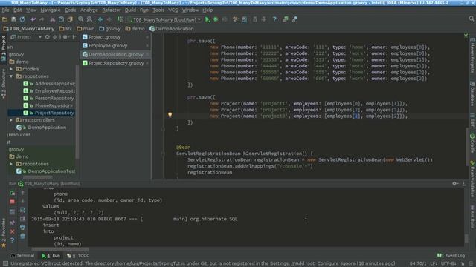Screen dimensions: 476x267
Task: Click Search Everywhere magnifier at top right
Action: (471, 19)
